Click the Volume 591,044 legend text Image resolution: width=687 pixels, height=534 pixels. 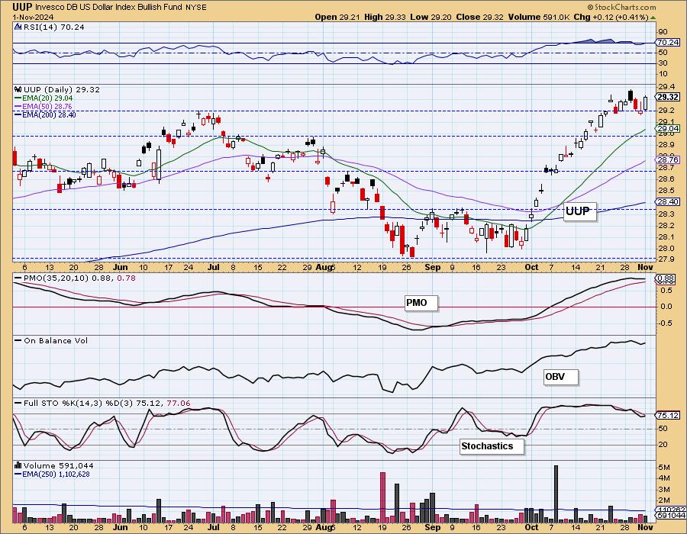(x=58, y=465)
